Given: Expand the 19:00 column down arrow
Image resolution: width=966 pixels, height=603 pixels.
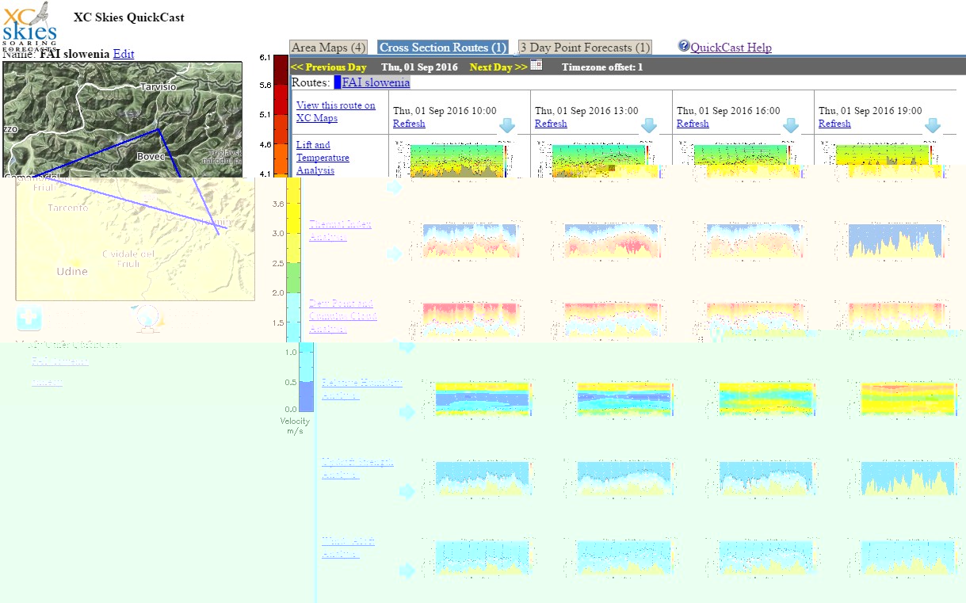Looking at the screenshot, I should point(933,125).
